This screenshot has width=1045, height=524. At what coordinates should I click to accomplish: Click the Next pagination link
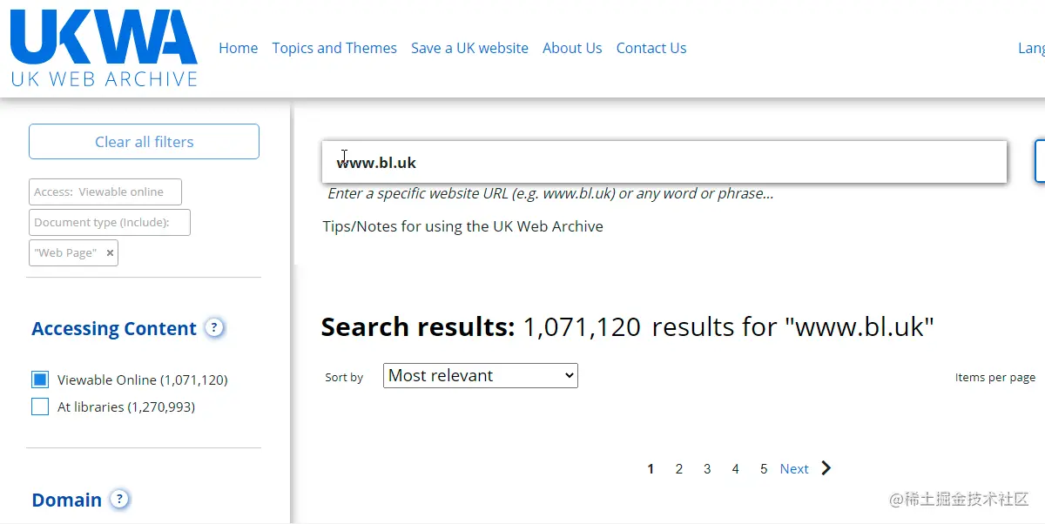click(794, 469)
